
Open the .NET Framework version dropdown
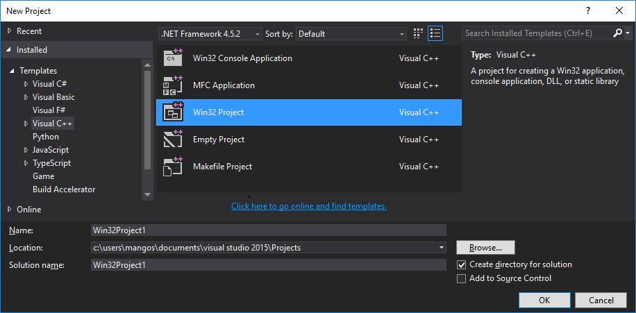pyautogui.click(x=210, y=34)
